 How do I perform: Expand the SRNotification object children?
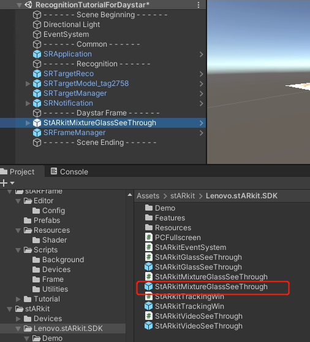click(x=28, y=103)
